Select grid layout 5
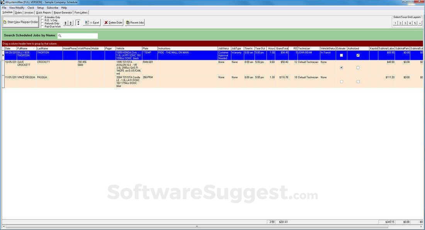 tap(415, 23)
